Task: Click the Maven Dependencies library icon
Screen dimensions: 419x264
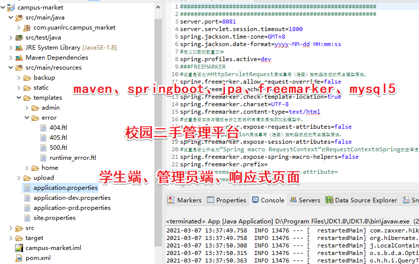Action: click(19, 58)
